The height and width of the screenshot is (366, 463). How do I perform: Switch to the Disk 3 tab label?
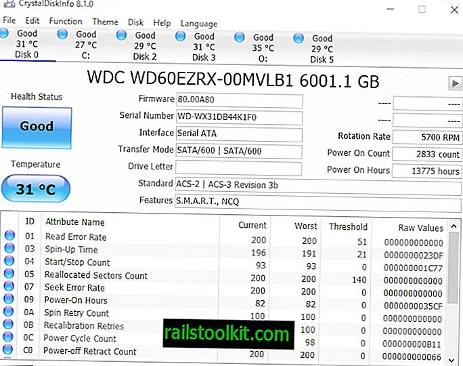tap(204, 58)
